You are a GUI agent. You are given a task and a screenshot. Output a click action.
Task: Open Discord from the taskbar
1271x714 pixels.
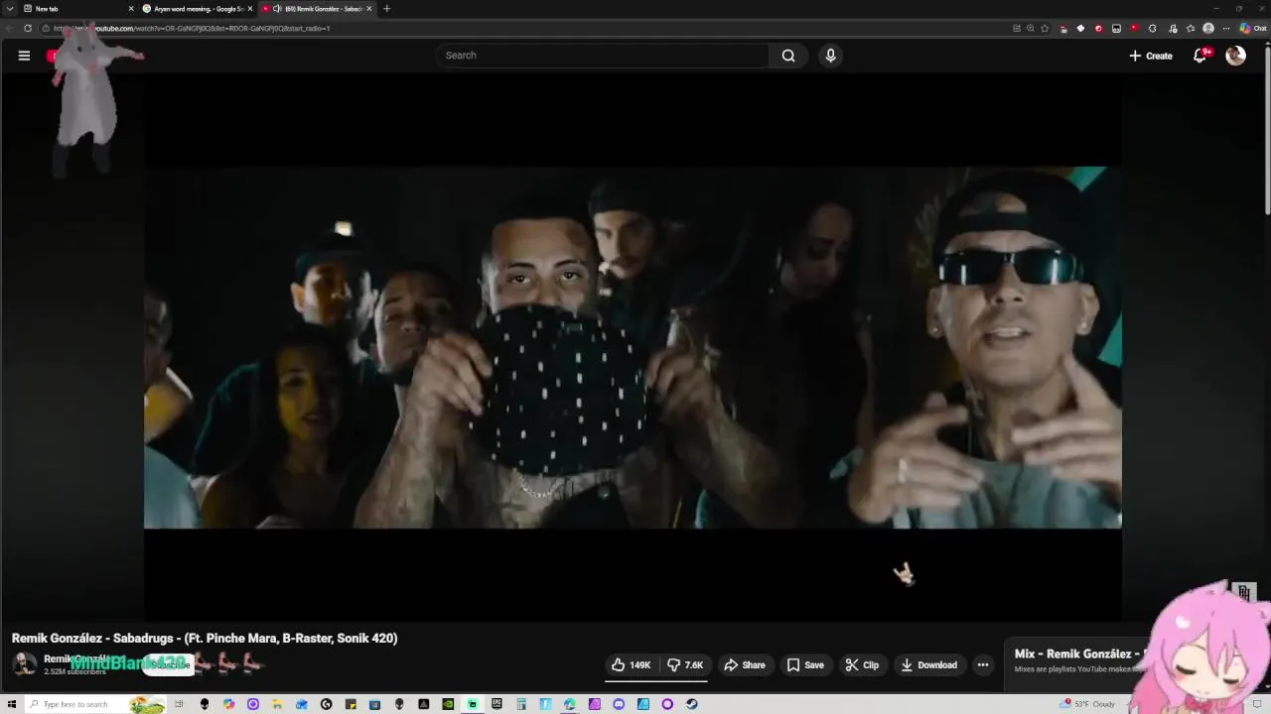tap(619, 704)
